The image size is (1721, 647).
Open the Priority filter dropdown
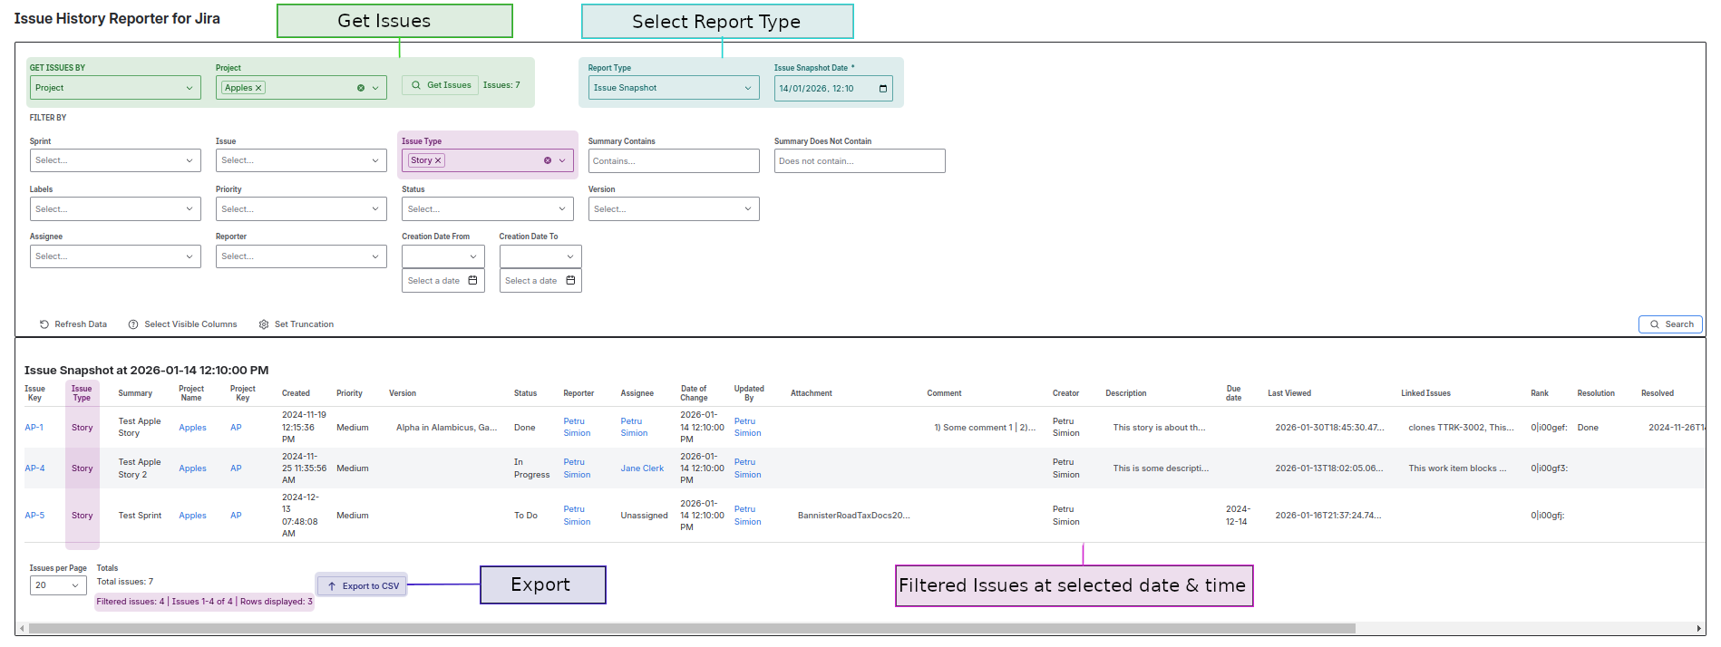(x=301, y=209)
